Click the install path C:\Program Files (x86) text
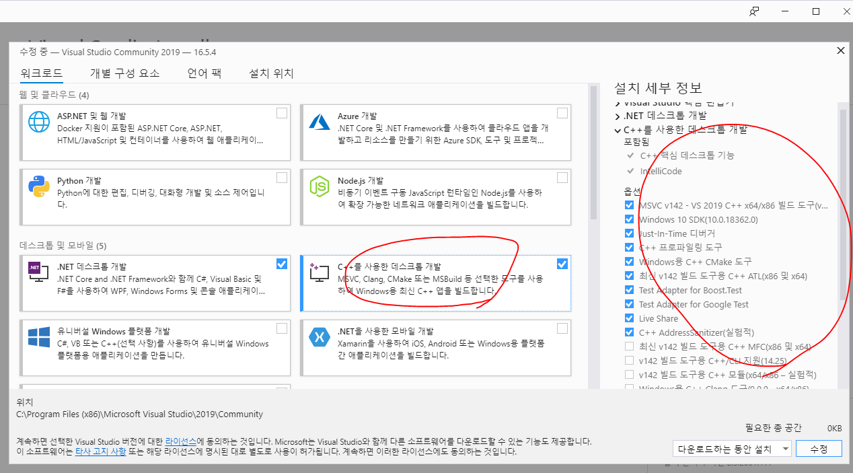 pos(139,414)
